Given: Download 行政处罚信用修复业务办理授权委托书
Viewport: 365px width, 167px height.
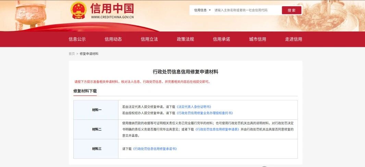Looking at the screenshot, I should click(x=205, y=113).
